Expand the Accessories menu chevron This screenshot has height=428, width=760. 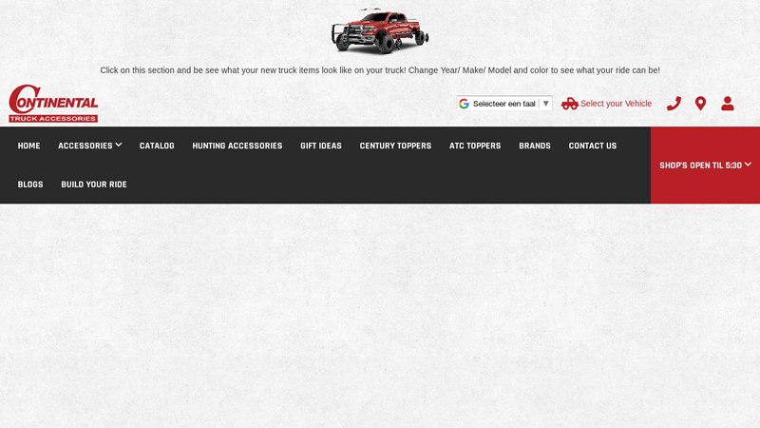(119, 146)
